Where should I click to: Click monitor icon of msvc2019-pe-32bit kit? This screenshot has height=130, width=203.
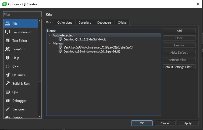pyautogui.click(x=60, y=47)
